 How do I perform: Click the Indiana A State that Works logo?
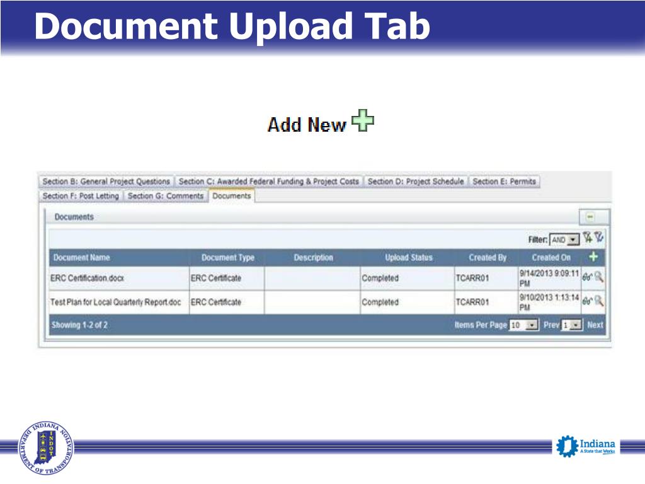pos(585,447)
